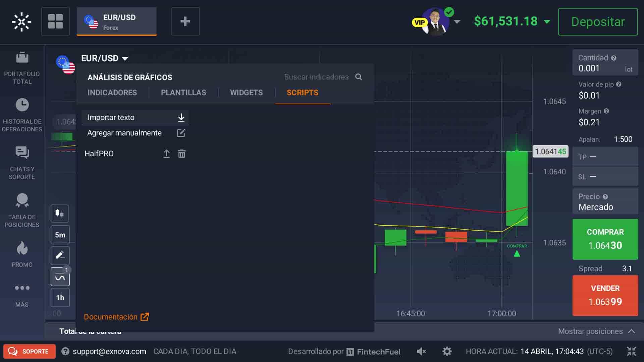644x362 pixels.
Task: Select the drawing pencil tool
Action: pyautogui.click(x=60, y=255)
